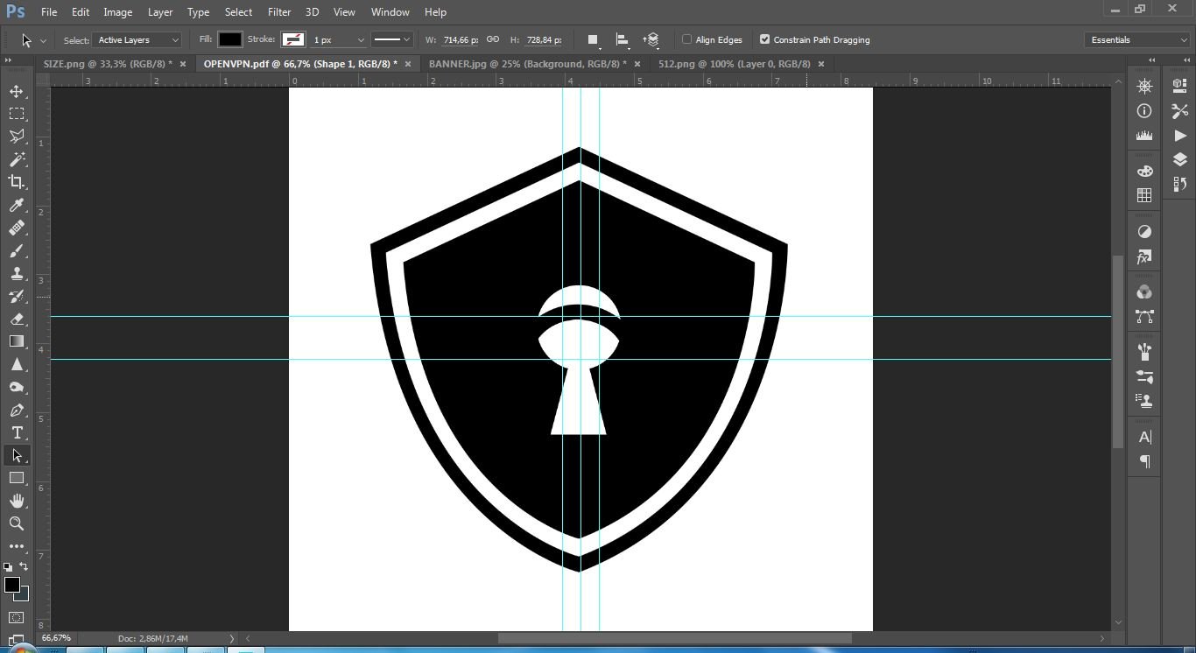Close the OPENVPN.pdf document tab

[408, 64]
